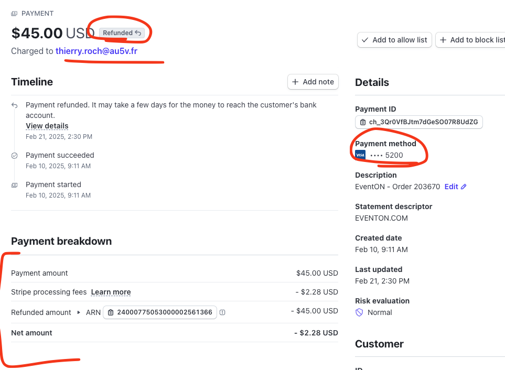
Task: Click the payment icon beside PAYMENT header
Action: tap(14, 14)
